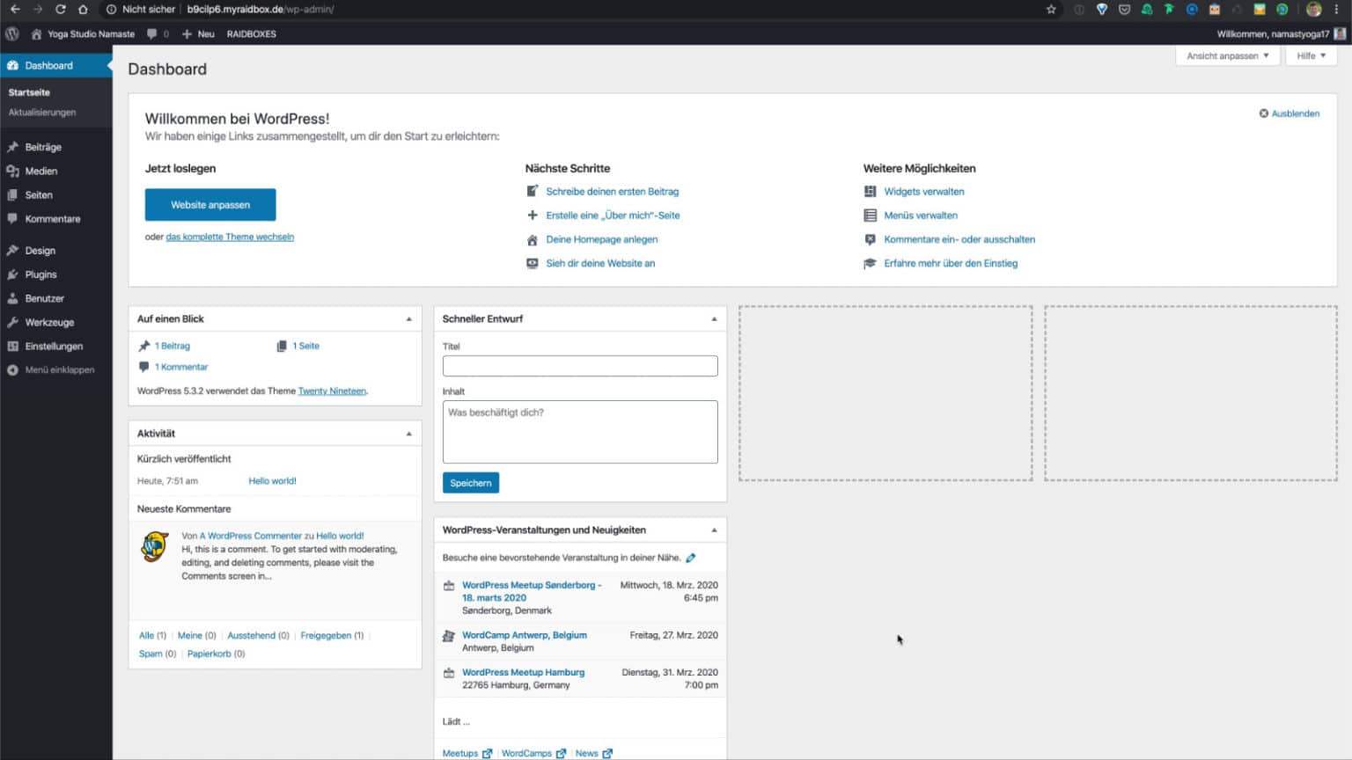The image size is (1352, 760).
Task: Click A WordPress Commenter author link
Action: (x=251, y=536)
